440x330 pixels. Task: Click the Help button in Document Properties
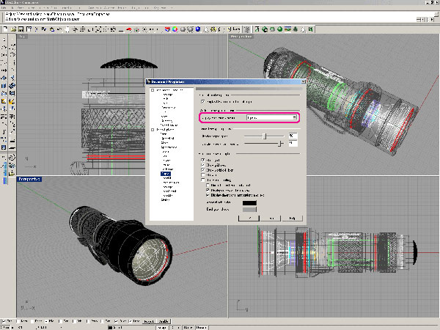click(291, 218)
